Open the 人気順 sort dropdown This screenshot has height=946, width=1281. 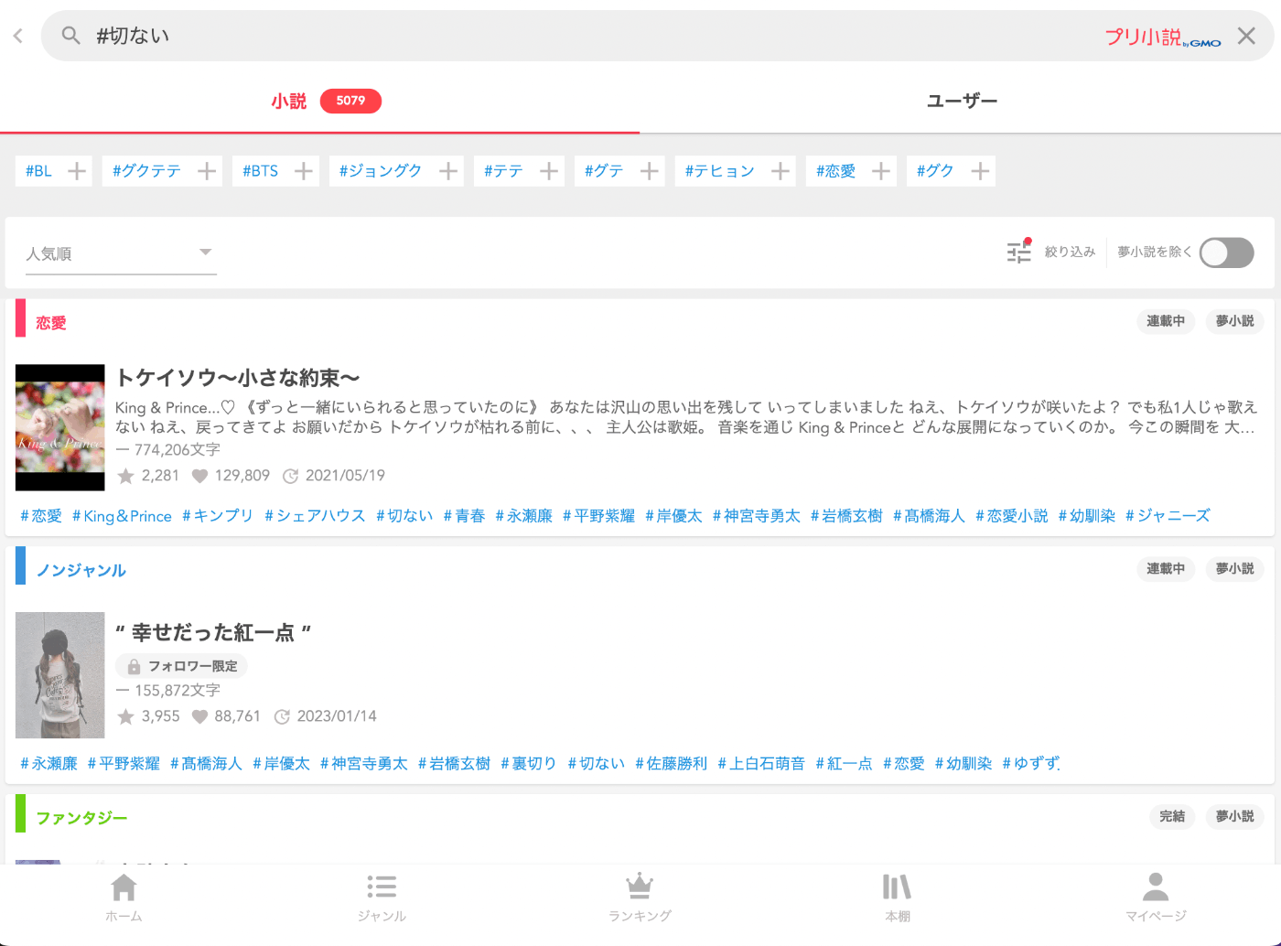click(x=121, y=253)
